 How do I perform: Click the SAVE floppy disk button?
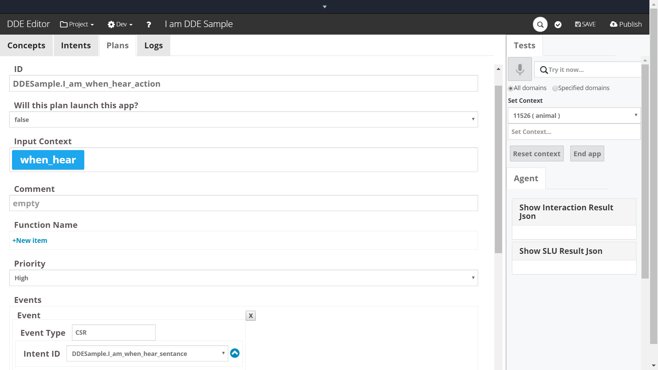(x=585, y=24)
